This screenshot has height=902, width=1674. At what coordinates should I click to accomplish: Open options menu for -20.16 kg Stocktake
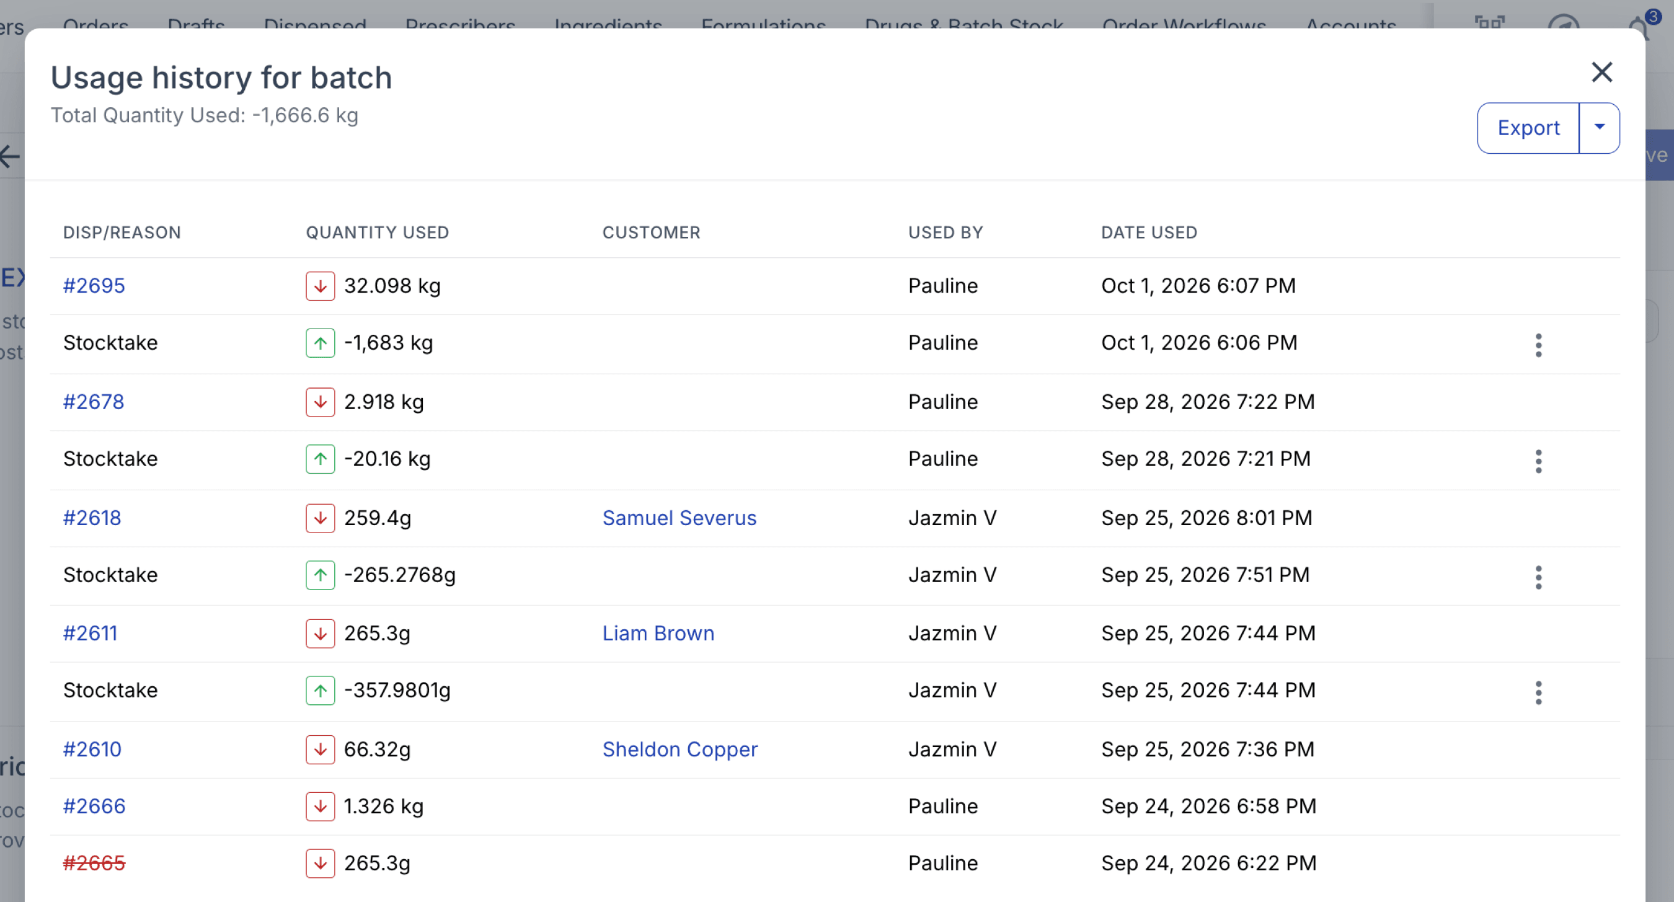pyautogui.click(x=1538, y=461)
